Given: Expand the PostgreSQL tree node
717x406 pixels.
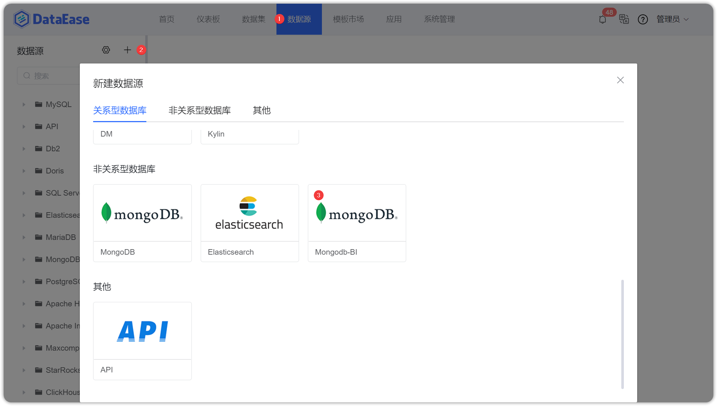Looking at the screenshot, I should tap(24, 282).
